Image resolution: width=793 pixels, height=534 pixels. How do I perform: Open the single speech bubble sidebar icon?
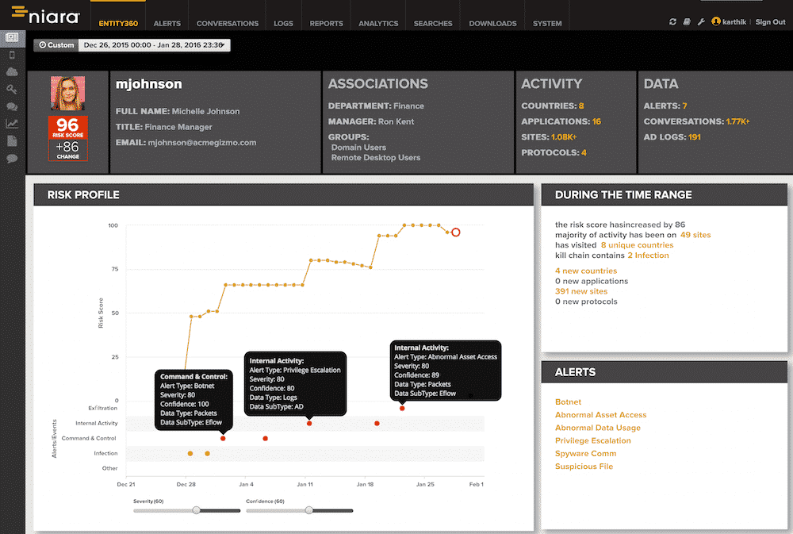(12, 159)
